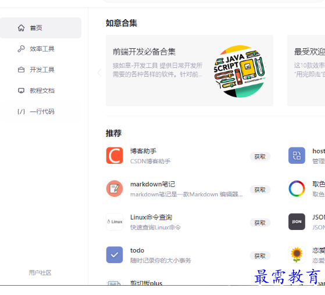Get the Linux命令查询 plugin

pyautogui.click(x=260, y=223)
